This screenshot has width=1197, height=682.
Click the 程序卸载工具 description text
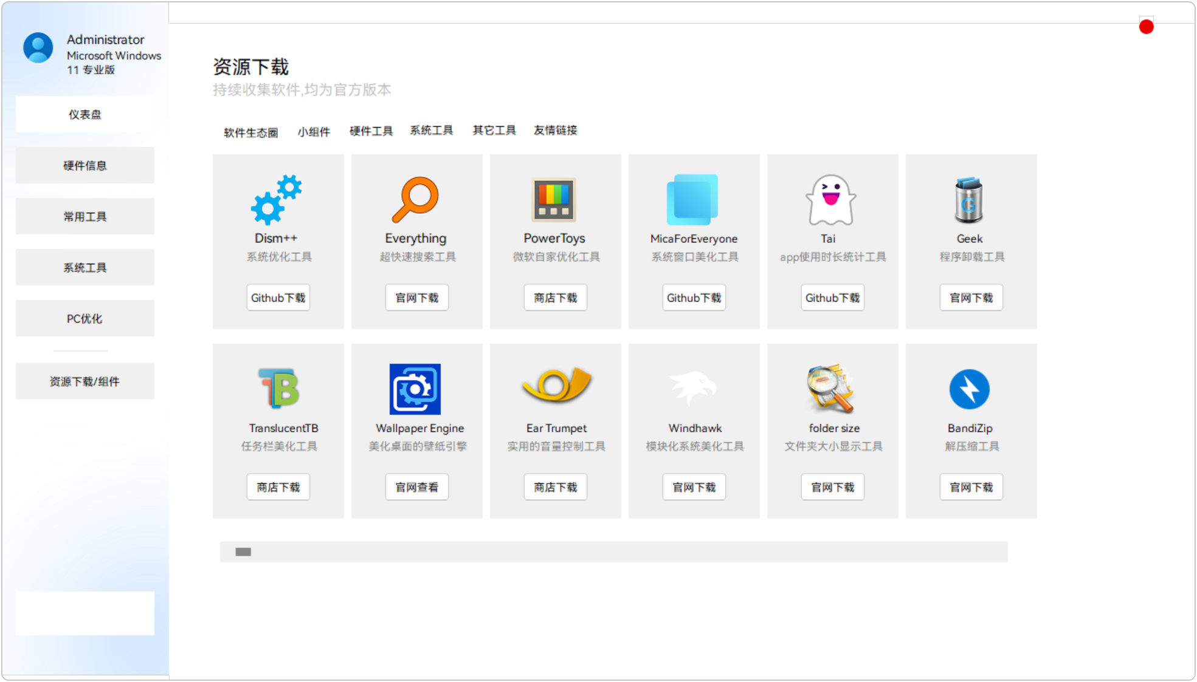point(972,257)
